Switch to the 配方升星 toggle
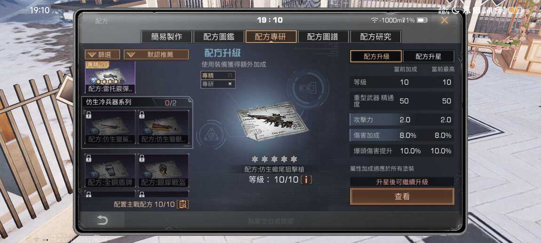The image size is (541, 243). point(428,56)
